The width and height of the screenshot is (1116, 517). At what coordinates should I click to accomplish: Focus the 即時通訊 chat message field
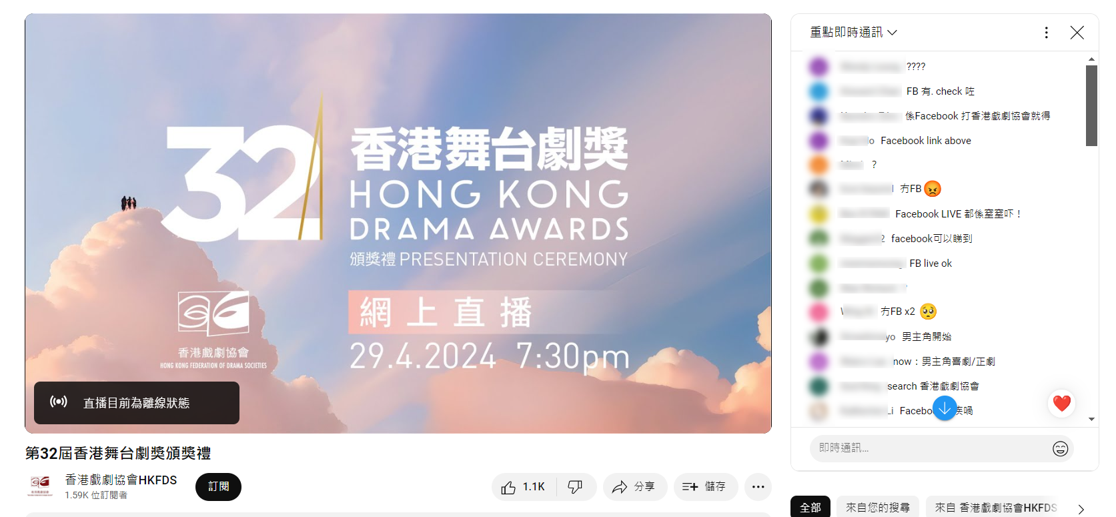coord(931,448)
